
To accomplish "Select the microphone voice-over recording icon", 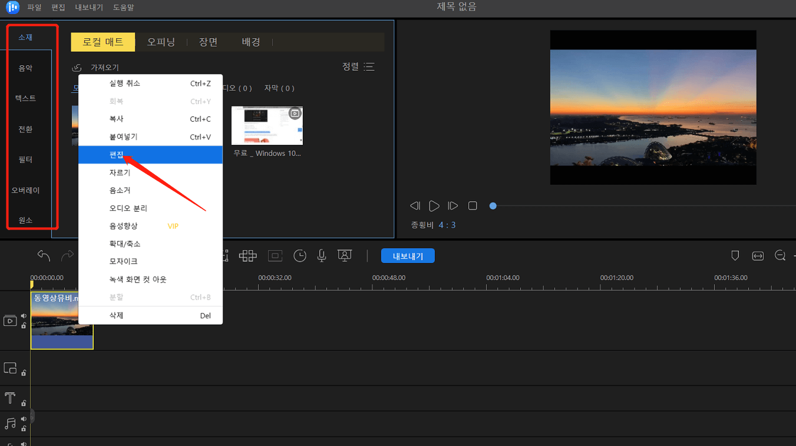I will (x=322, y=255).
